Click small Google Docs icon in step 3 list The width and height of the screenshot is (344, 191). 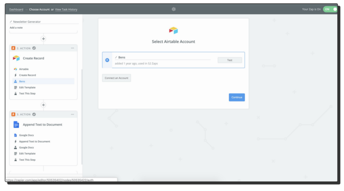[15, 135]
